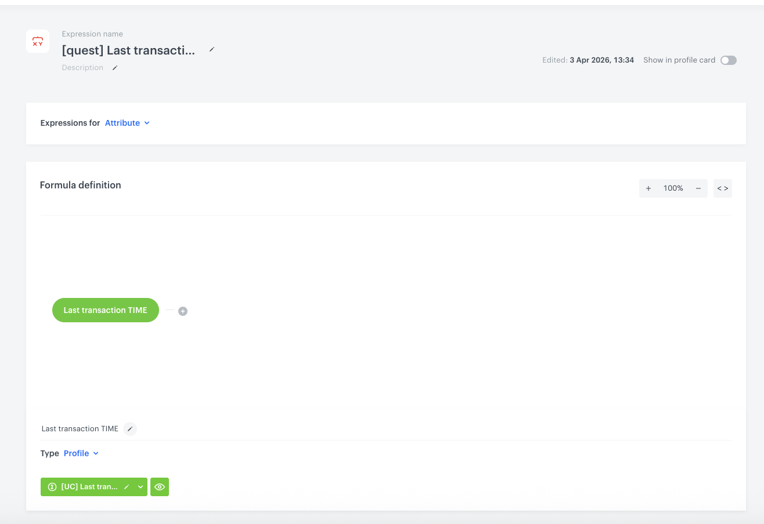Click the red XY expression icon
Image resolution: width=764 pixels, height=524 pixels.
click(38, 41)
